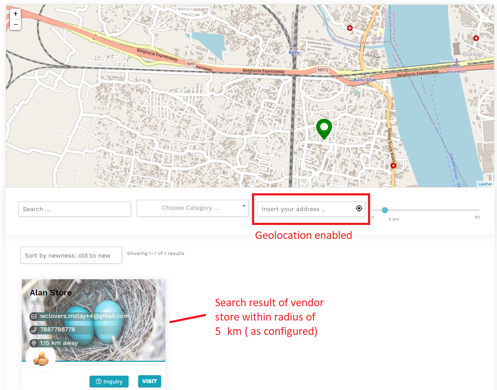This screenshot has height=390, width=497.
Task: Zoom in on the map
Action: coord(15,13)
